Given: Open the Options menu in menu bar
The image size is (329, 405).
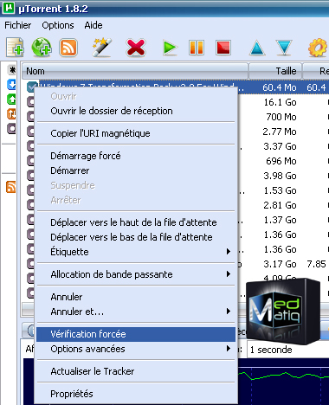Looking at the screenshot, I should 58,25.
